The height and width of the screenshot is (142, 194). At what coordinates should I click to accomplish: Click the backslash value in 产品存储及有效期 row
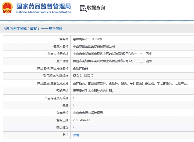[74, 98]
